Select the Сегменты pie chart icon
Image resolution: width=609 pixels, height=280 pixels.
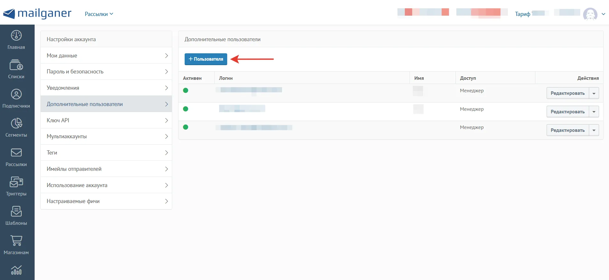click(x=16, y=123)
